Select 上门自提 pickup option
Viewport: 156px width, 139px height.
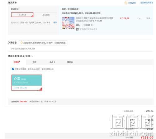tap(46, 15)
